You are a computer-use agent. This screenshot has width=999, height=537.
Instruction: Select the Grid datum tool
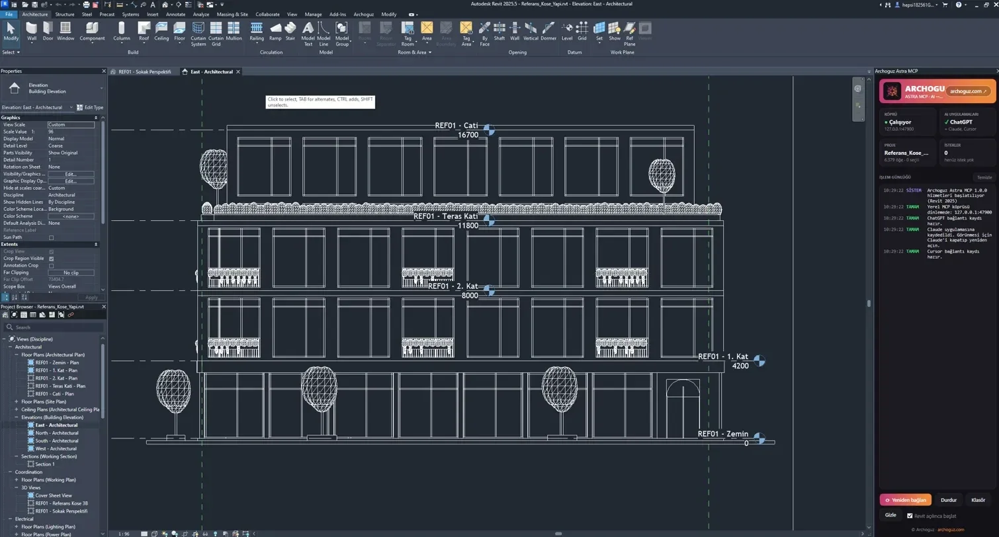tap(582, 30)
